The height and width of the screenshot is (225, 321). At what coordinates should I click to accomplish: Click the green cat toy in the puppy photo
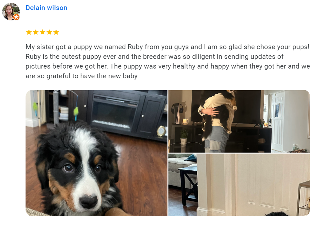pos(76,112)
